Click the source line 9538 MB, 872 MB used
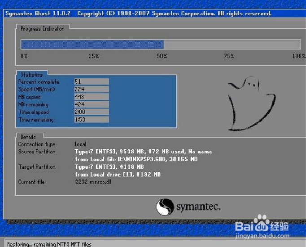This screenshot has width=306, height=247. coord(144,152)
